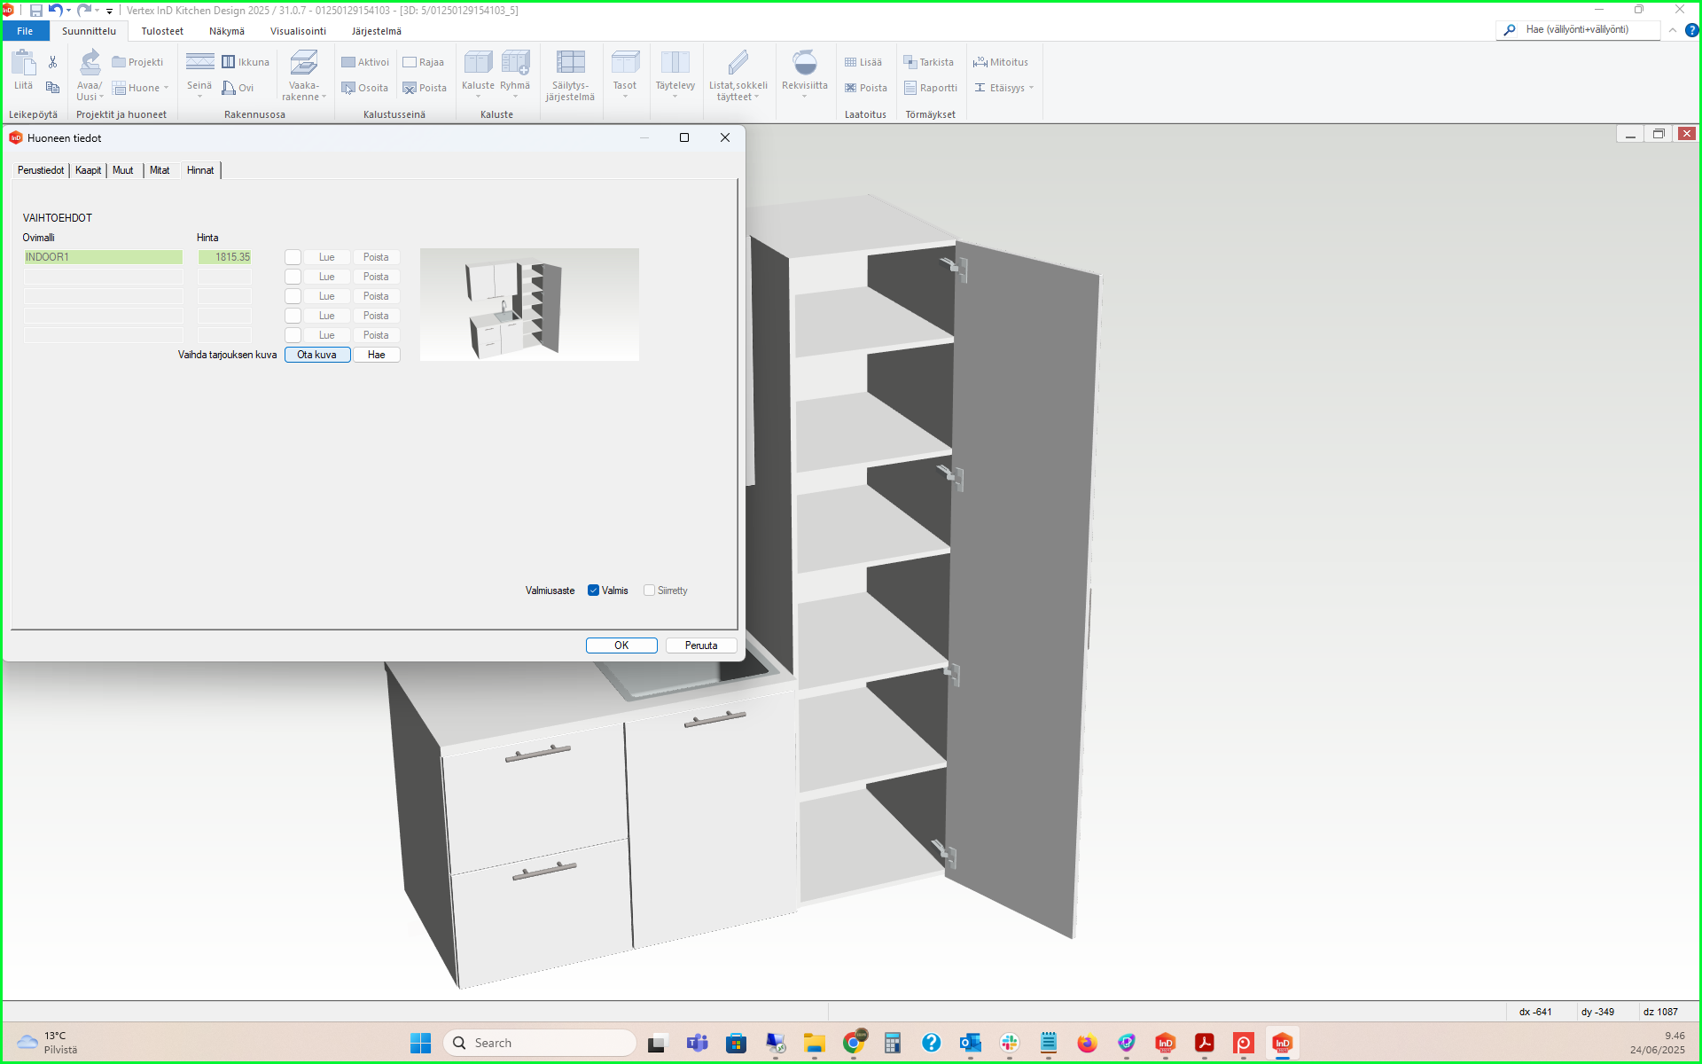Open Microsoft Teams from the taskbar
Screen dimensions: 1702x1064
[698, 1043]
